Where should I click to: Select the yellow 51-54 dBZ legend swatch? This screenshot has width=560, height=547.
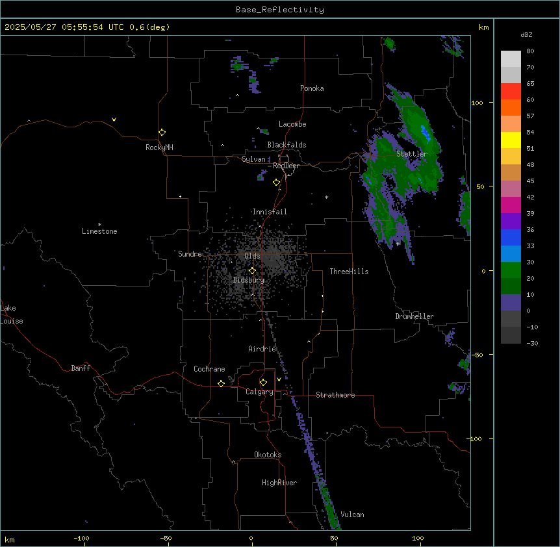tap(511, 140)
